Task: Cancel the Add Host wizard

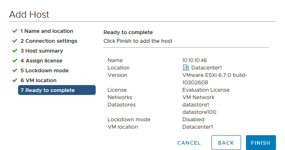Action: [189, 143]
